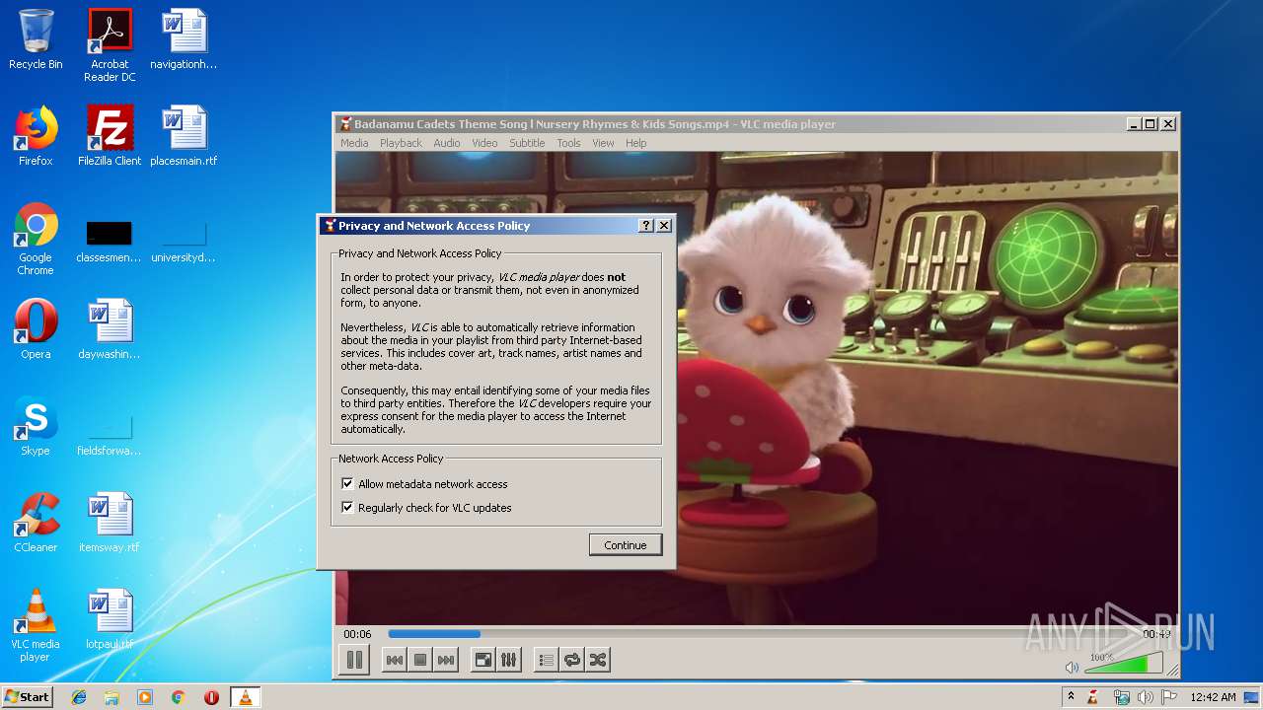Image resolution: width=1263 pixels, height=710 pixels.
Task: Open the FileZilla Client desktop shortcut
Action: (110, 136)
